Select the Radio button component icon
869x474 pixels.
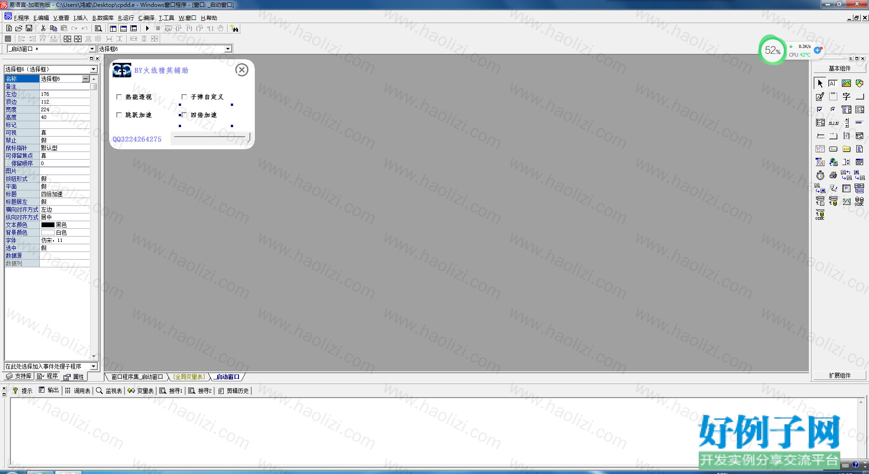pyautogui.click(x=833, y=109)
